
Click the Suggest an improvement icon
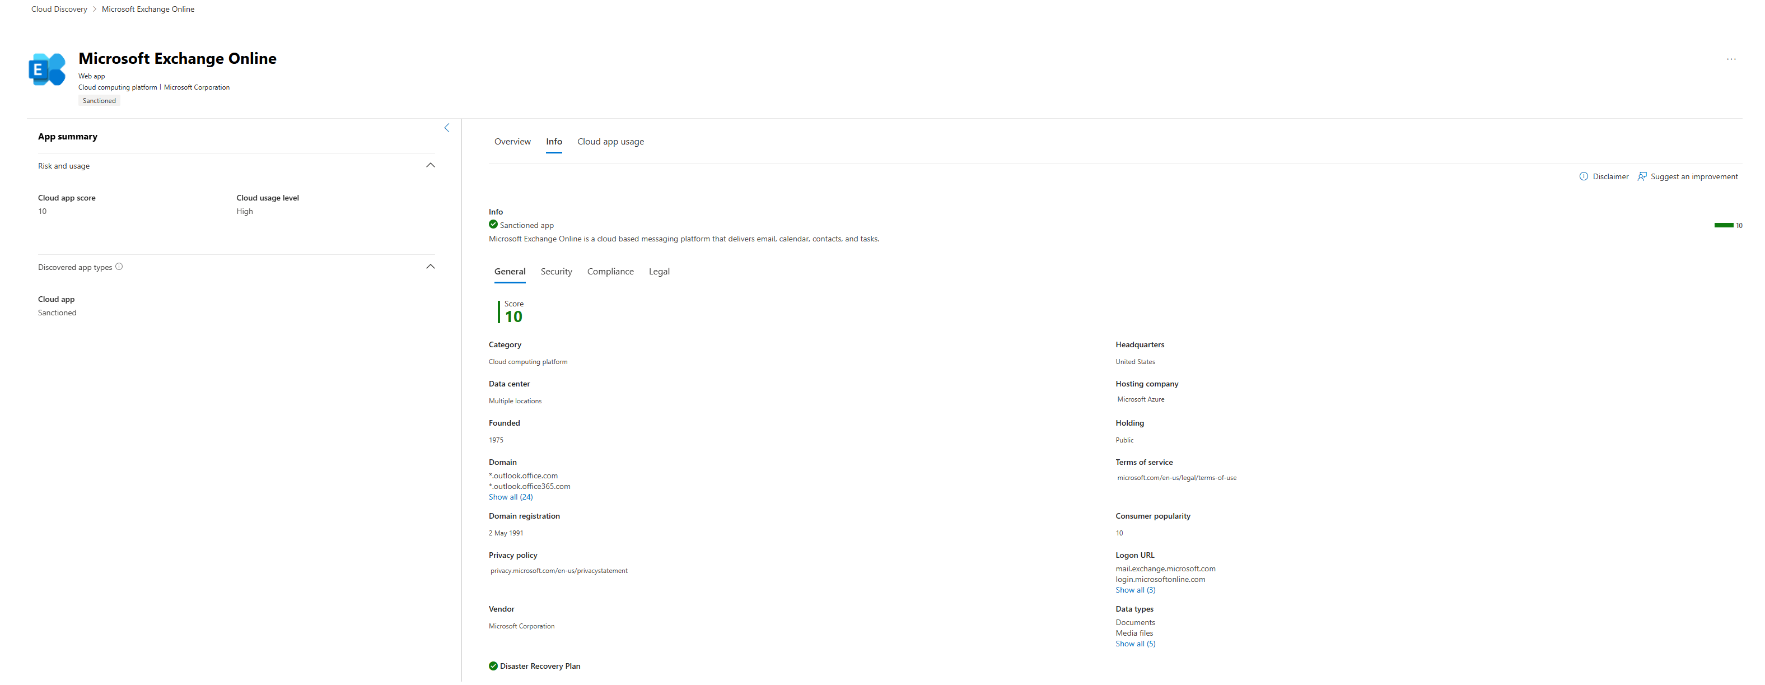(x=1642, y=177)
